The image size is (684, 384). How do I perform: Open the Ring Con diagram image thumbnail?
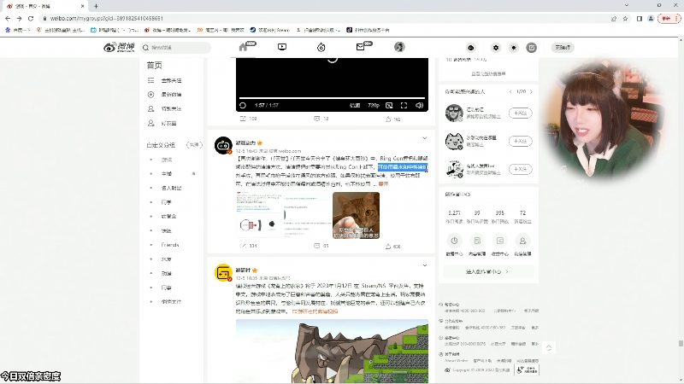coord(261,216)
